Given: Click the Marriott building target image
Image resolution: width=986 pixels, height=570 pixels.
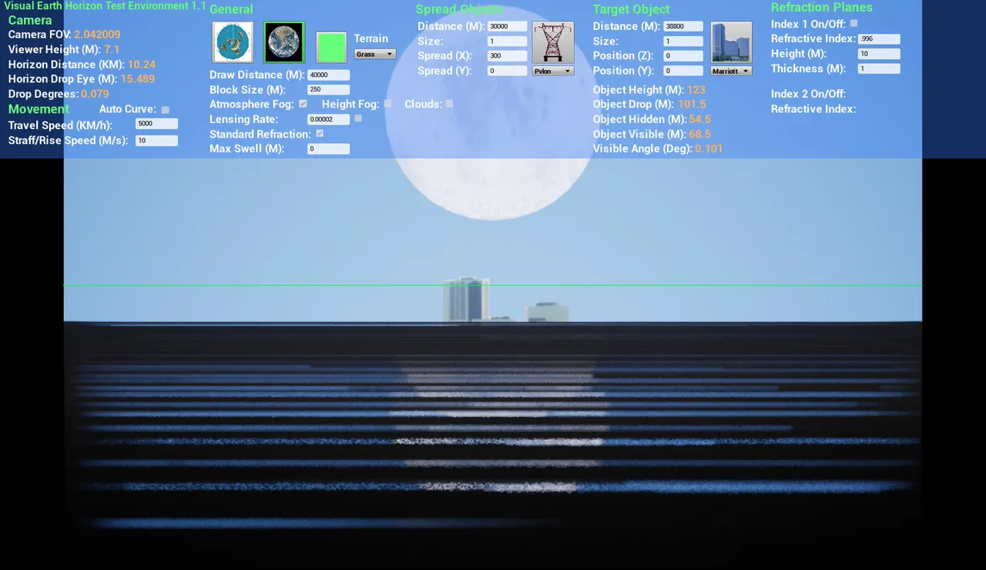Looking at the screenshot, I should coord(731,42).
